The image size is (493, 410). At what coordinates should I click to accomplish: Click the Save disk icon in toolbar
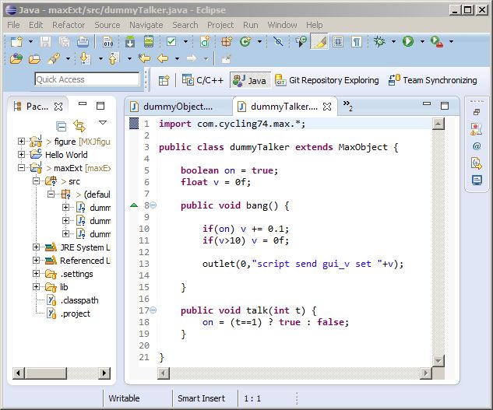tap(45, 42)
